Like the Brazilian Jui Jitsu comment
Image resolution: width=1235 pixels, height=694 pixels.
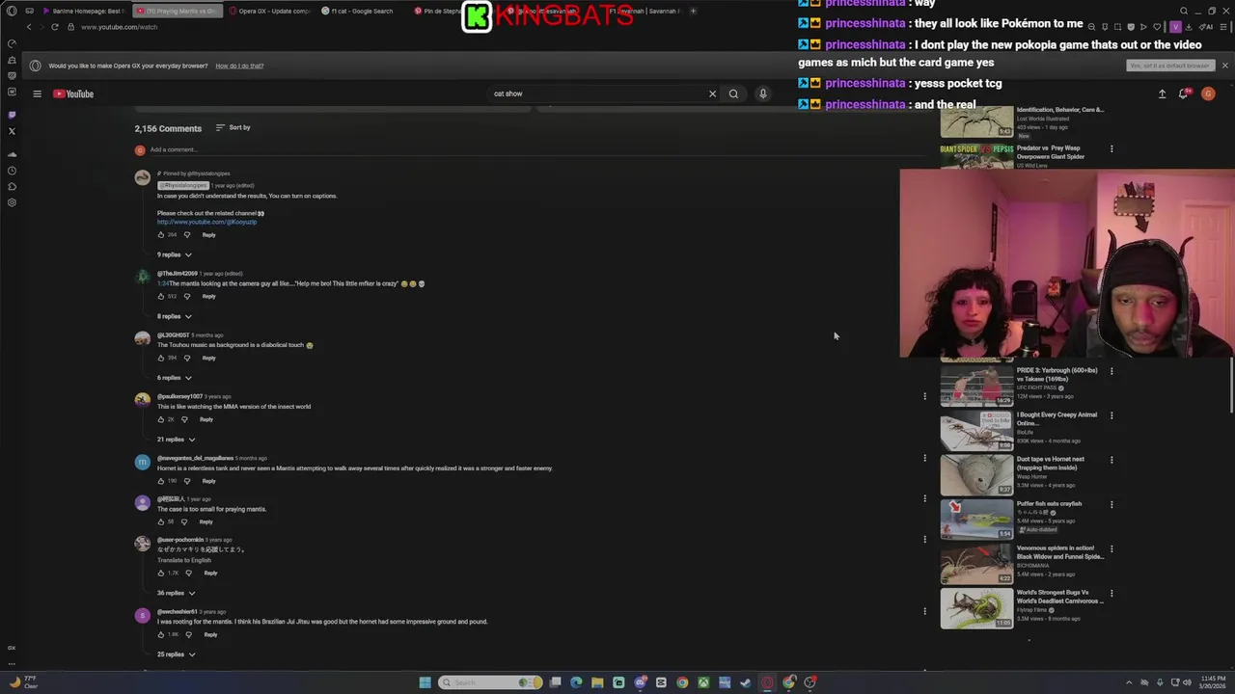[161, 635]
